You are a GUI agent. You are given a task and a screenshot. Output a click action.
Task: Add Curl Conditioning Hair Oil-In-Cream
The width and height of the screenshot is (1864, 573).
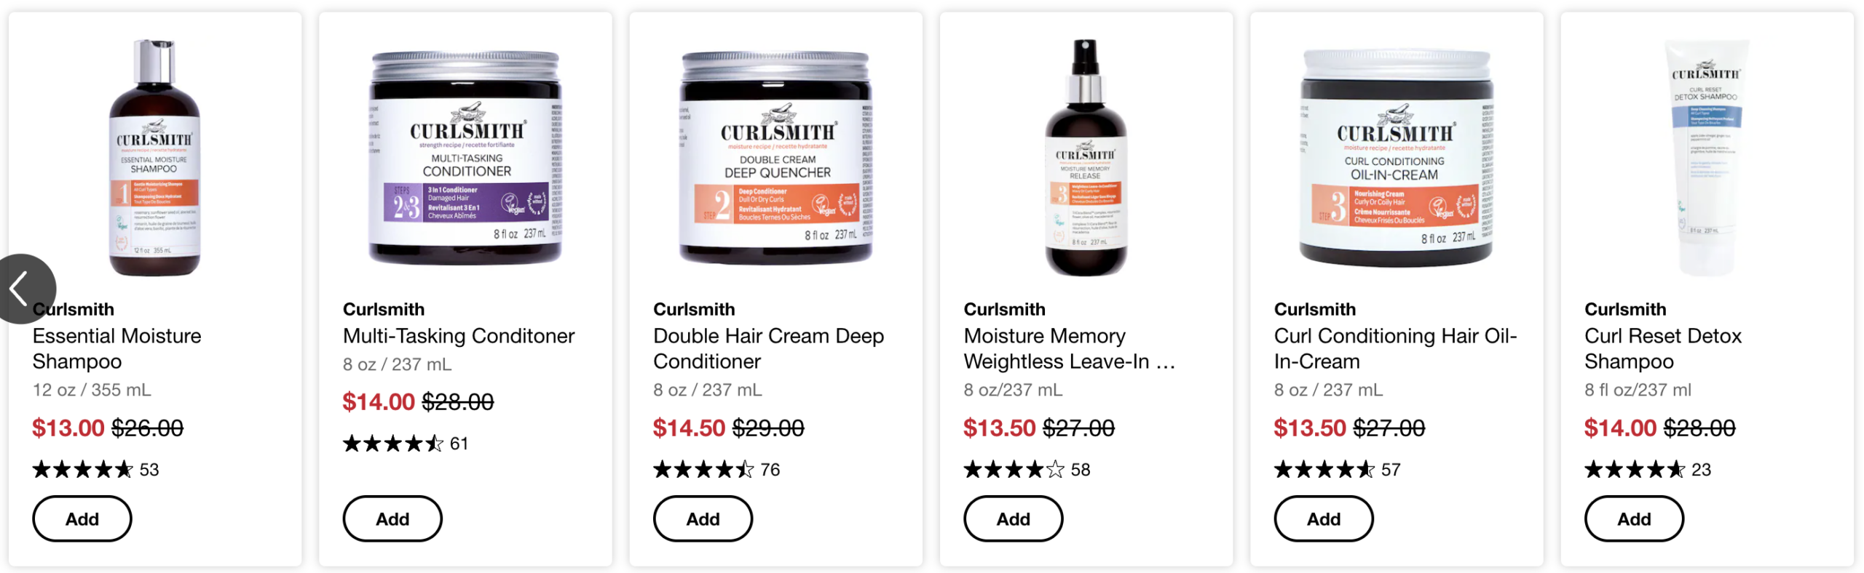pos(1324,519)
